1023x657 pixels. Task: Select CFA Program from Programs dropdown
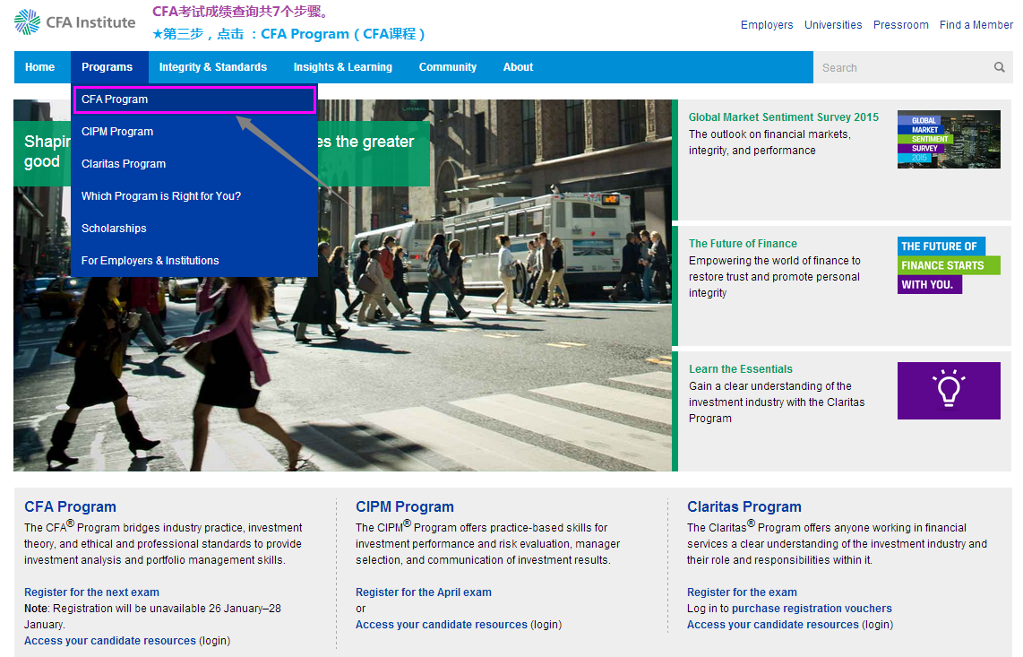pos(115,99)
